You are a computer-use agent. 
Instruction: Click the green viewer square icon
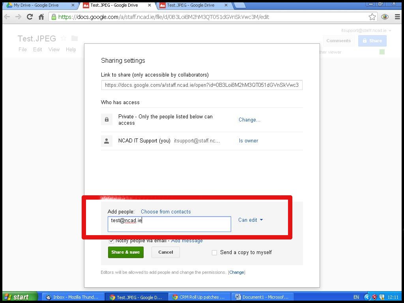(382, 52)
